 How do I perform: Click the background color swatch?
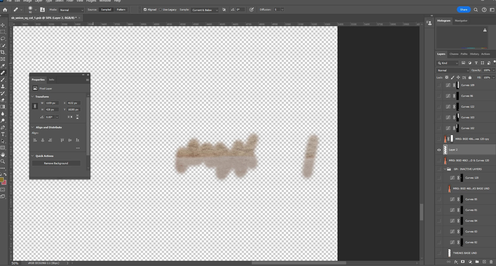click(5, 183)
